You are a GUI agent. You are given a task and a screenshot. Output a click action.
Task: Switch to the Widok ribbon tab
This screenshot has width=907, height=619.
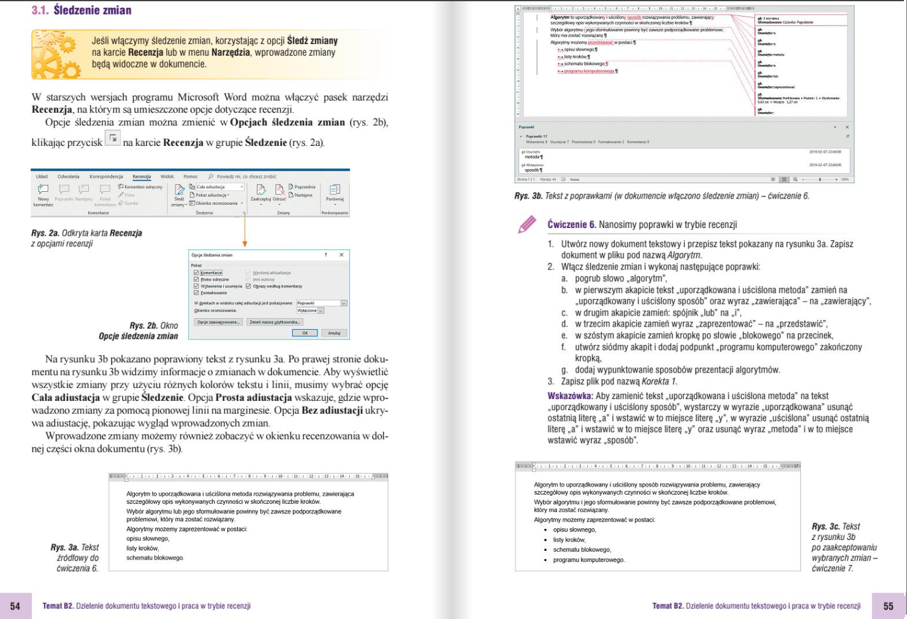coord(167,177)
